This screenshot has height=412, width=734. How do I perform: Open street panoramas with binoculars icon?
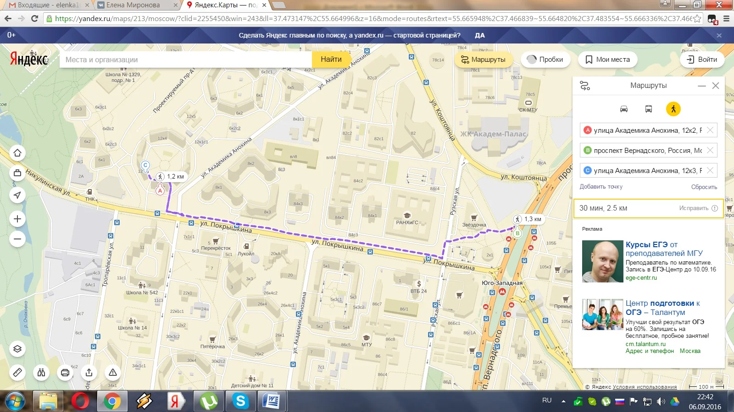(x=41, y=373)
